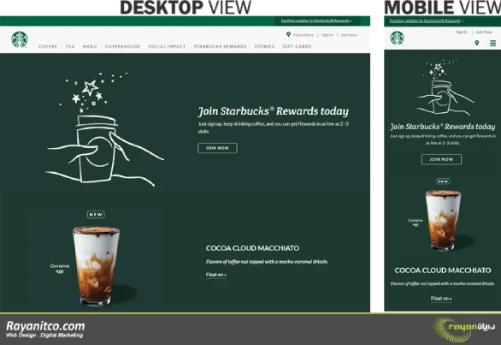Click the desktop Cocoa Cloud Macchiato drink image
This screenshot has width=501, height=345.
[96, 265]
